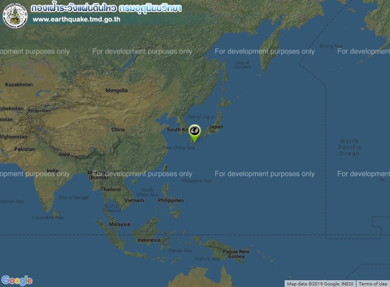The width and height of the screenshot is (390, 287).
Task: Click the Philippine Sea label
Action: tap(197, 181)
